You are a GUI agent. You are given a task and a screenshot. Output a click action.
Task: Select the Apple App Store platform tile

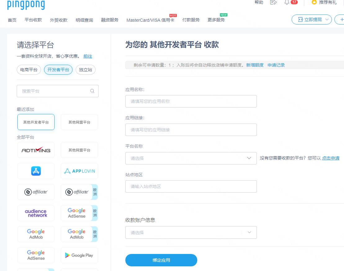36,171
